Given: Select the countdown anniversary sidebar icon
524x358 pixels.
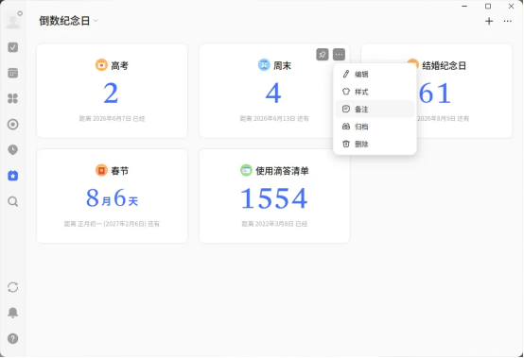Looking at the screenshot, I should pyautogui.click(x=13, y=176).
